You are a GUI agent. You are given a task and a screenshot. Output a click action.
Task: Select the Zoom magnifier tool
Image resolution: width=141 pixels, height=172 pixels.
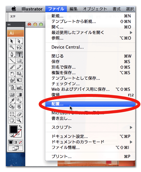(x=19, y=120)
